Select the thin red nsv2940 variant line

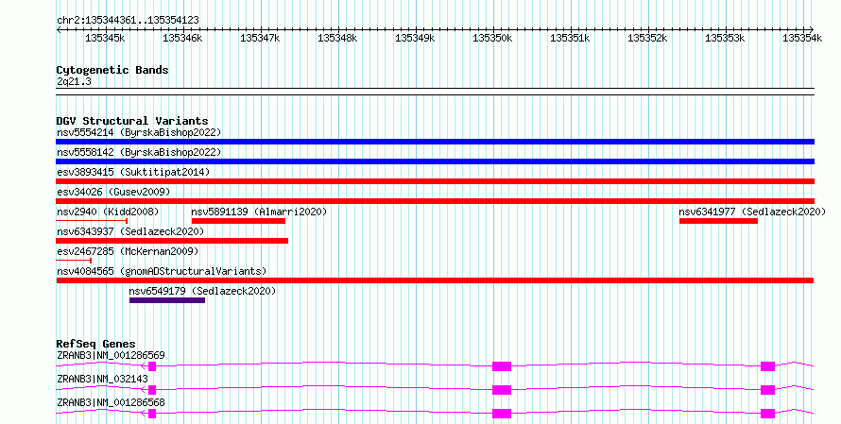[92, 221]
